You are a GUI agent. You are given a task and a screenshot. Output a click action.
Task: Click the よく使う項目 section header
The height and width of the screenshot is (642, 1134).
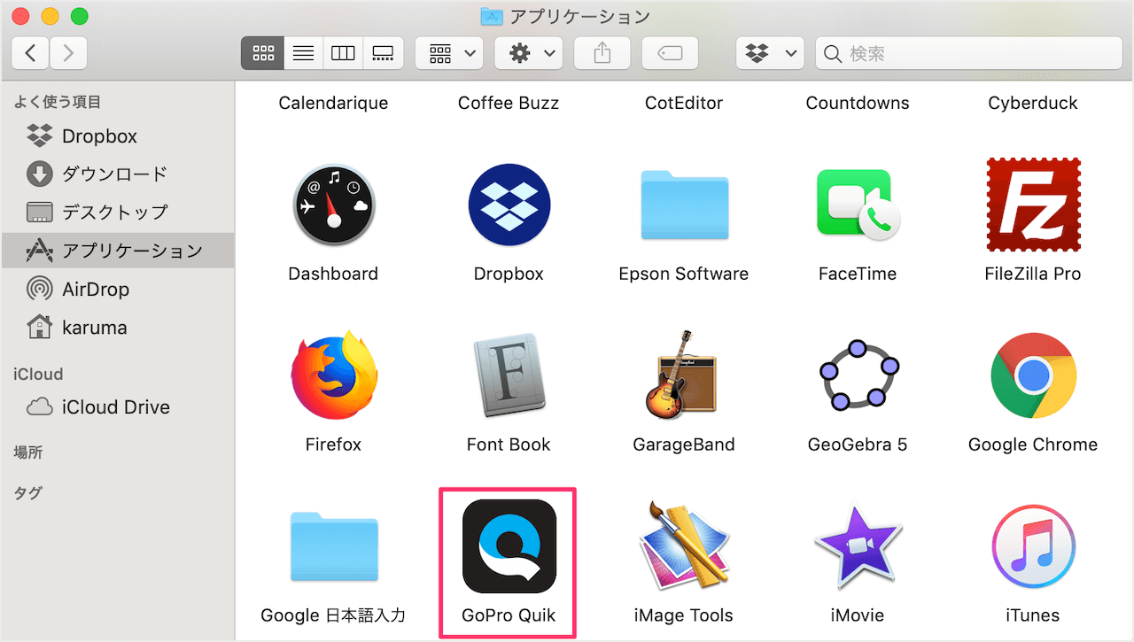[58, 103]
